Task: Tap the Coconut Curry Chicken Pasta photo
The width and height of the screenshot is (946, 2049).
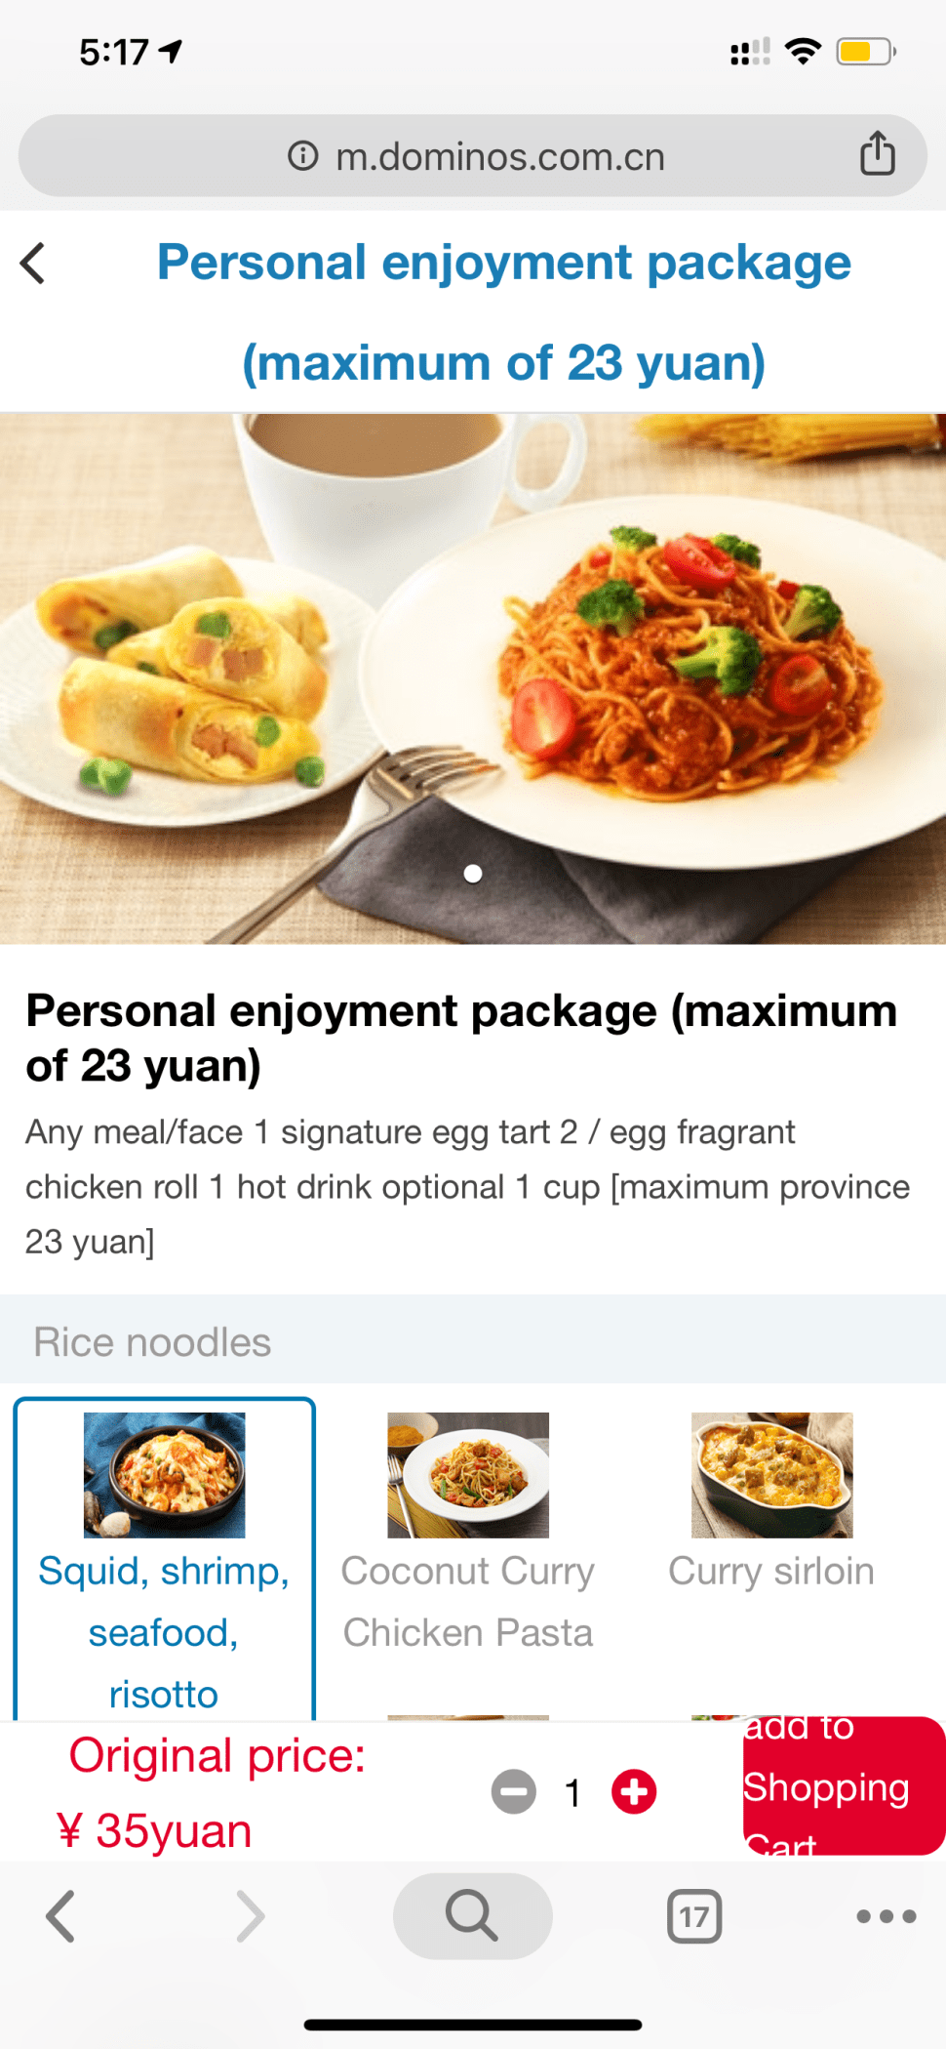Action: 468,1475
